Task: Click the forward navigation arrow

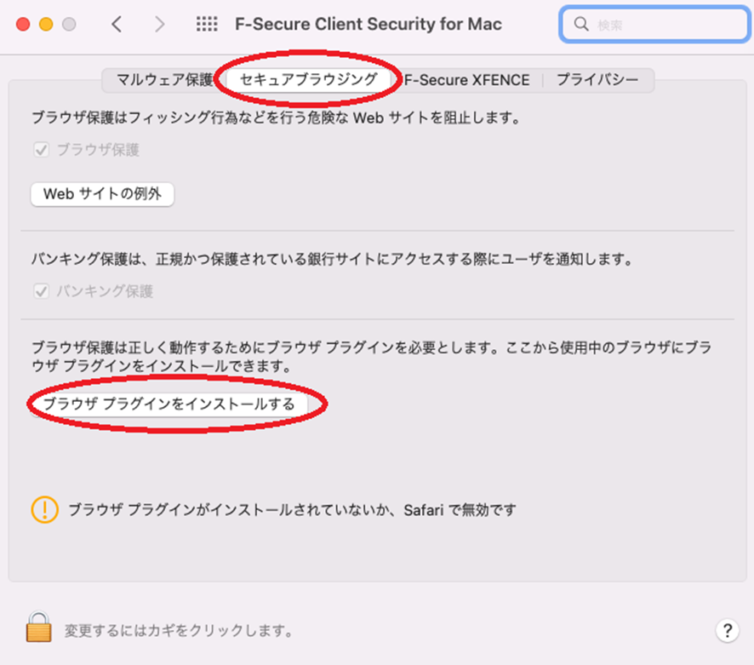Action: [159, 24]
